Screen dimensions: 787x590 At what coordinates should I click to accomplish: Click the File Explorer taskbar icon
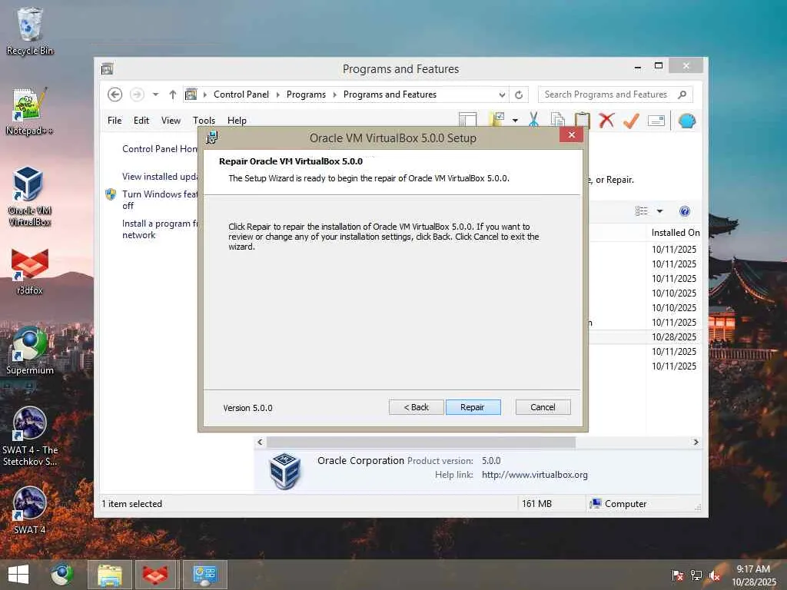[110, 575]
